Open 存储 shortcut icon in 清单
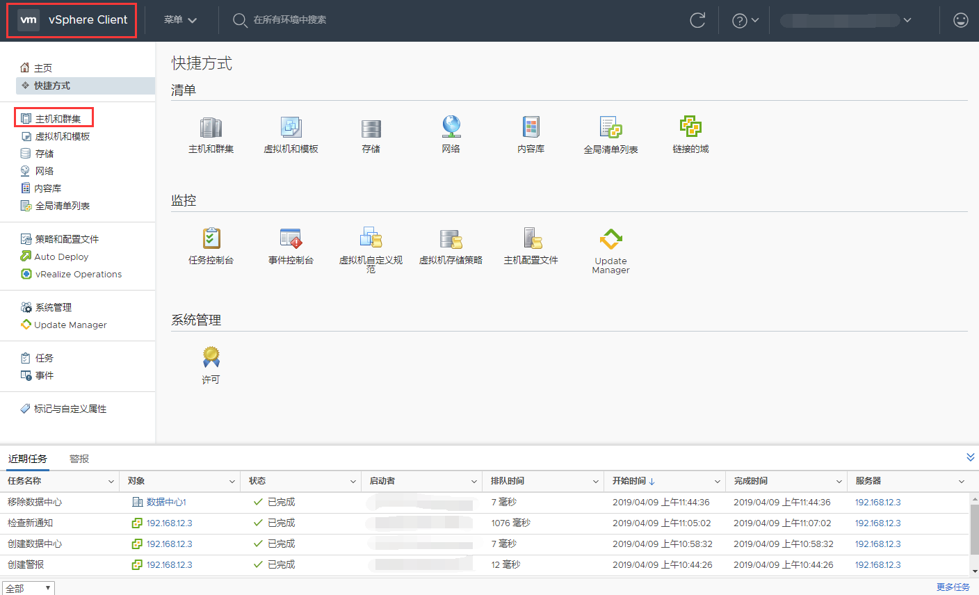Screen dimensions: 979x595 coord(371,129)
